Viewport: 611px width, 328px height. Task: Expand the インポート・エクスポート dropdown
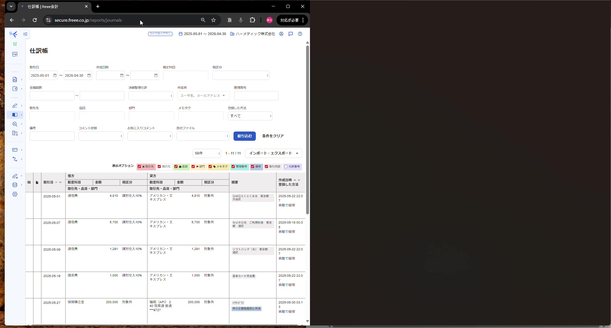pos(273,153)
